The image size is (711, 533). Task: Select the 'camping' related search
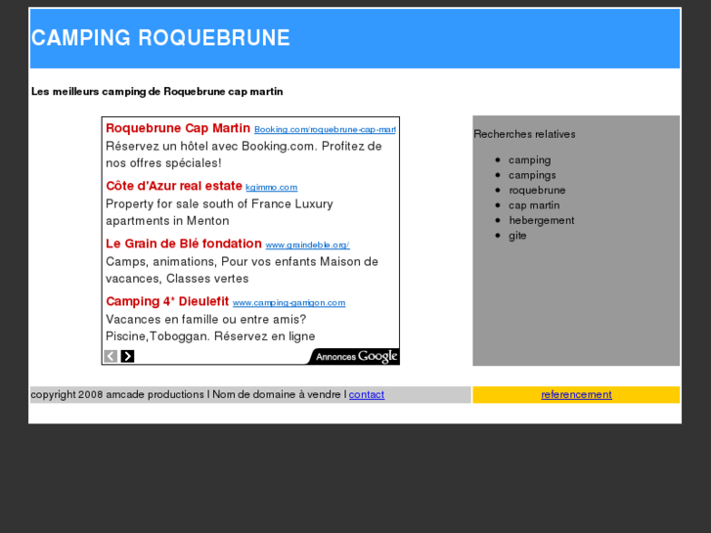pyautogui.click(x=530, y=160)
